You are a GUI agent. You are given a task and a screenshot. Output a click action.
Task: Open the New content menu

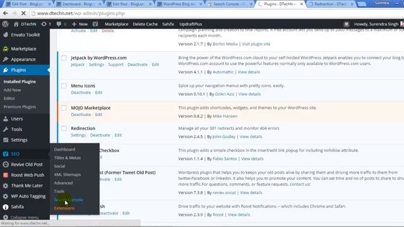tap(80, 24)
